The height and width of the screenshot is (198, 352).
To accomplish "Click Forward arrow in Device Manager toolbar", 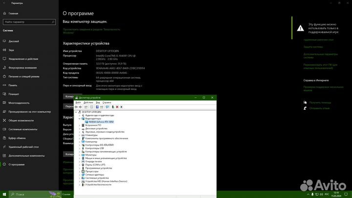I will 80,107.
